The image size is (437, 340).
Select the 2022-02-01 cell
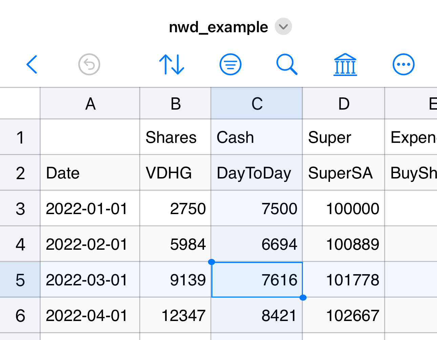tap(90, 244)
